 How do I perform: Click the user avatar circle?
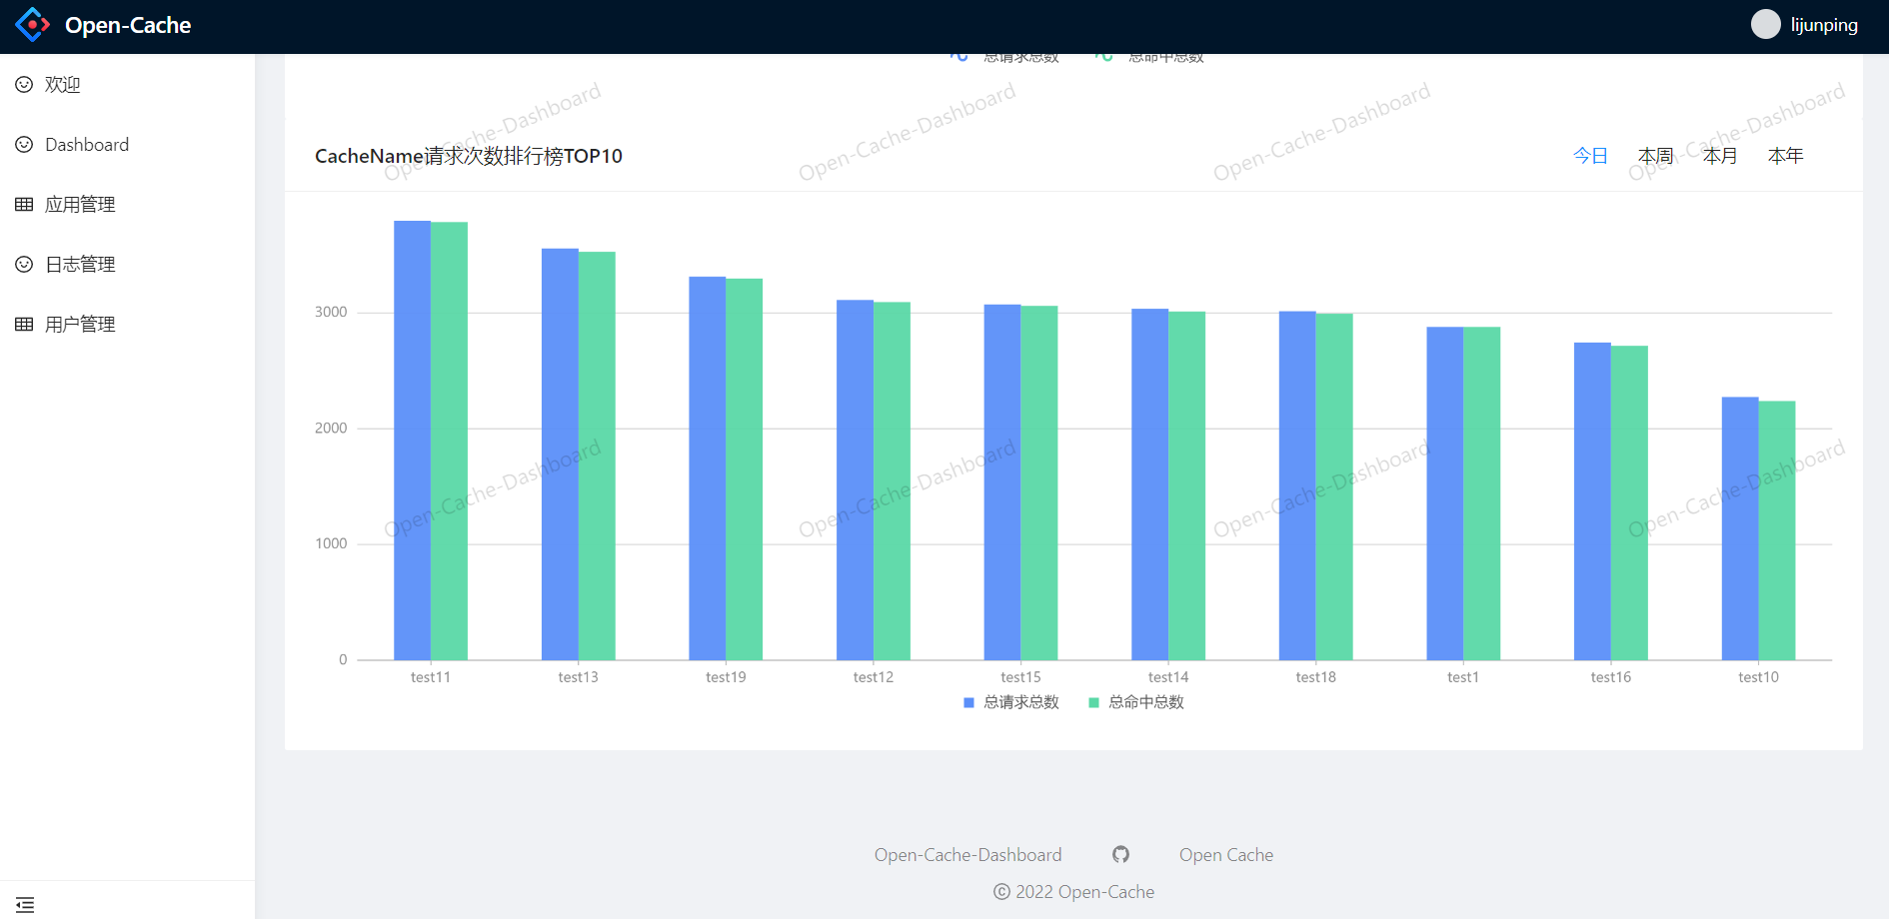pos(1766,25)
